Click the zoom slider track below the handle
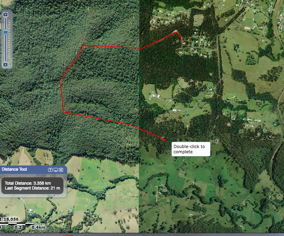The height and width of the screenshot is (236, 284). [x=5, y=49]
